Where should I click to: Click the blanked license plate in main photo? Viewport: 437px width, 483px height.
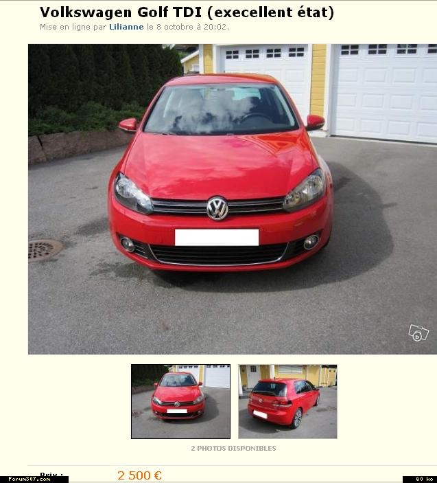[x=217, y=237]
